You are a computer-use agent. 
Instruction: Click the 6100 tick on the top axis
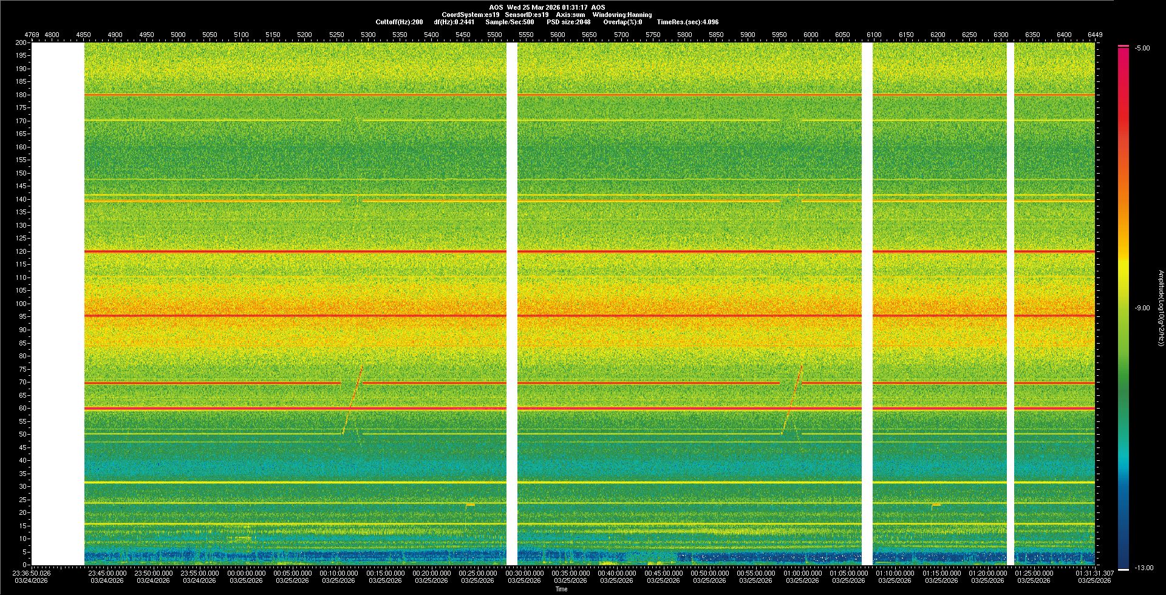[x=874, y=35]
